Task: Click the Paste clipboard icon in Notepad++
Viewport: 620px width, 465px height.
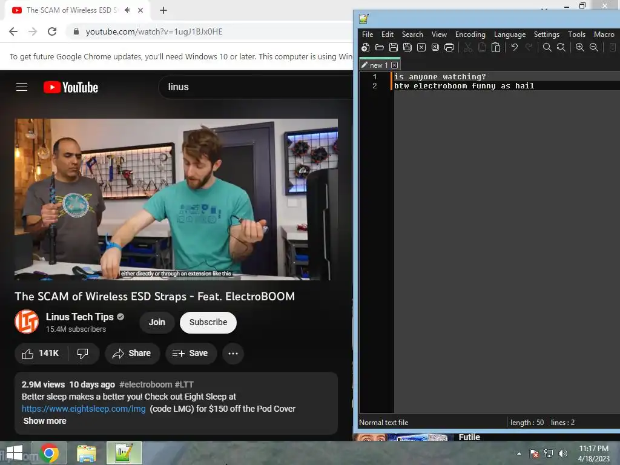Action: point(495,47)
